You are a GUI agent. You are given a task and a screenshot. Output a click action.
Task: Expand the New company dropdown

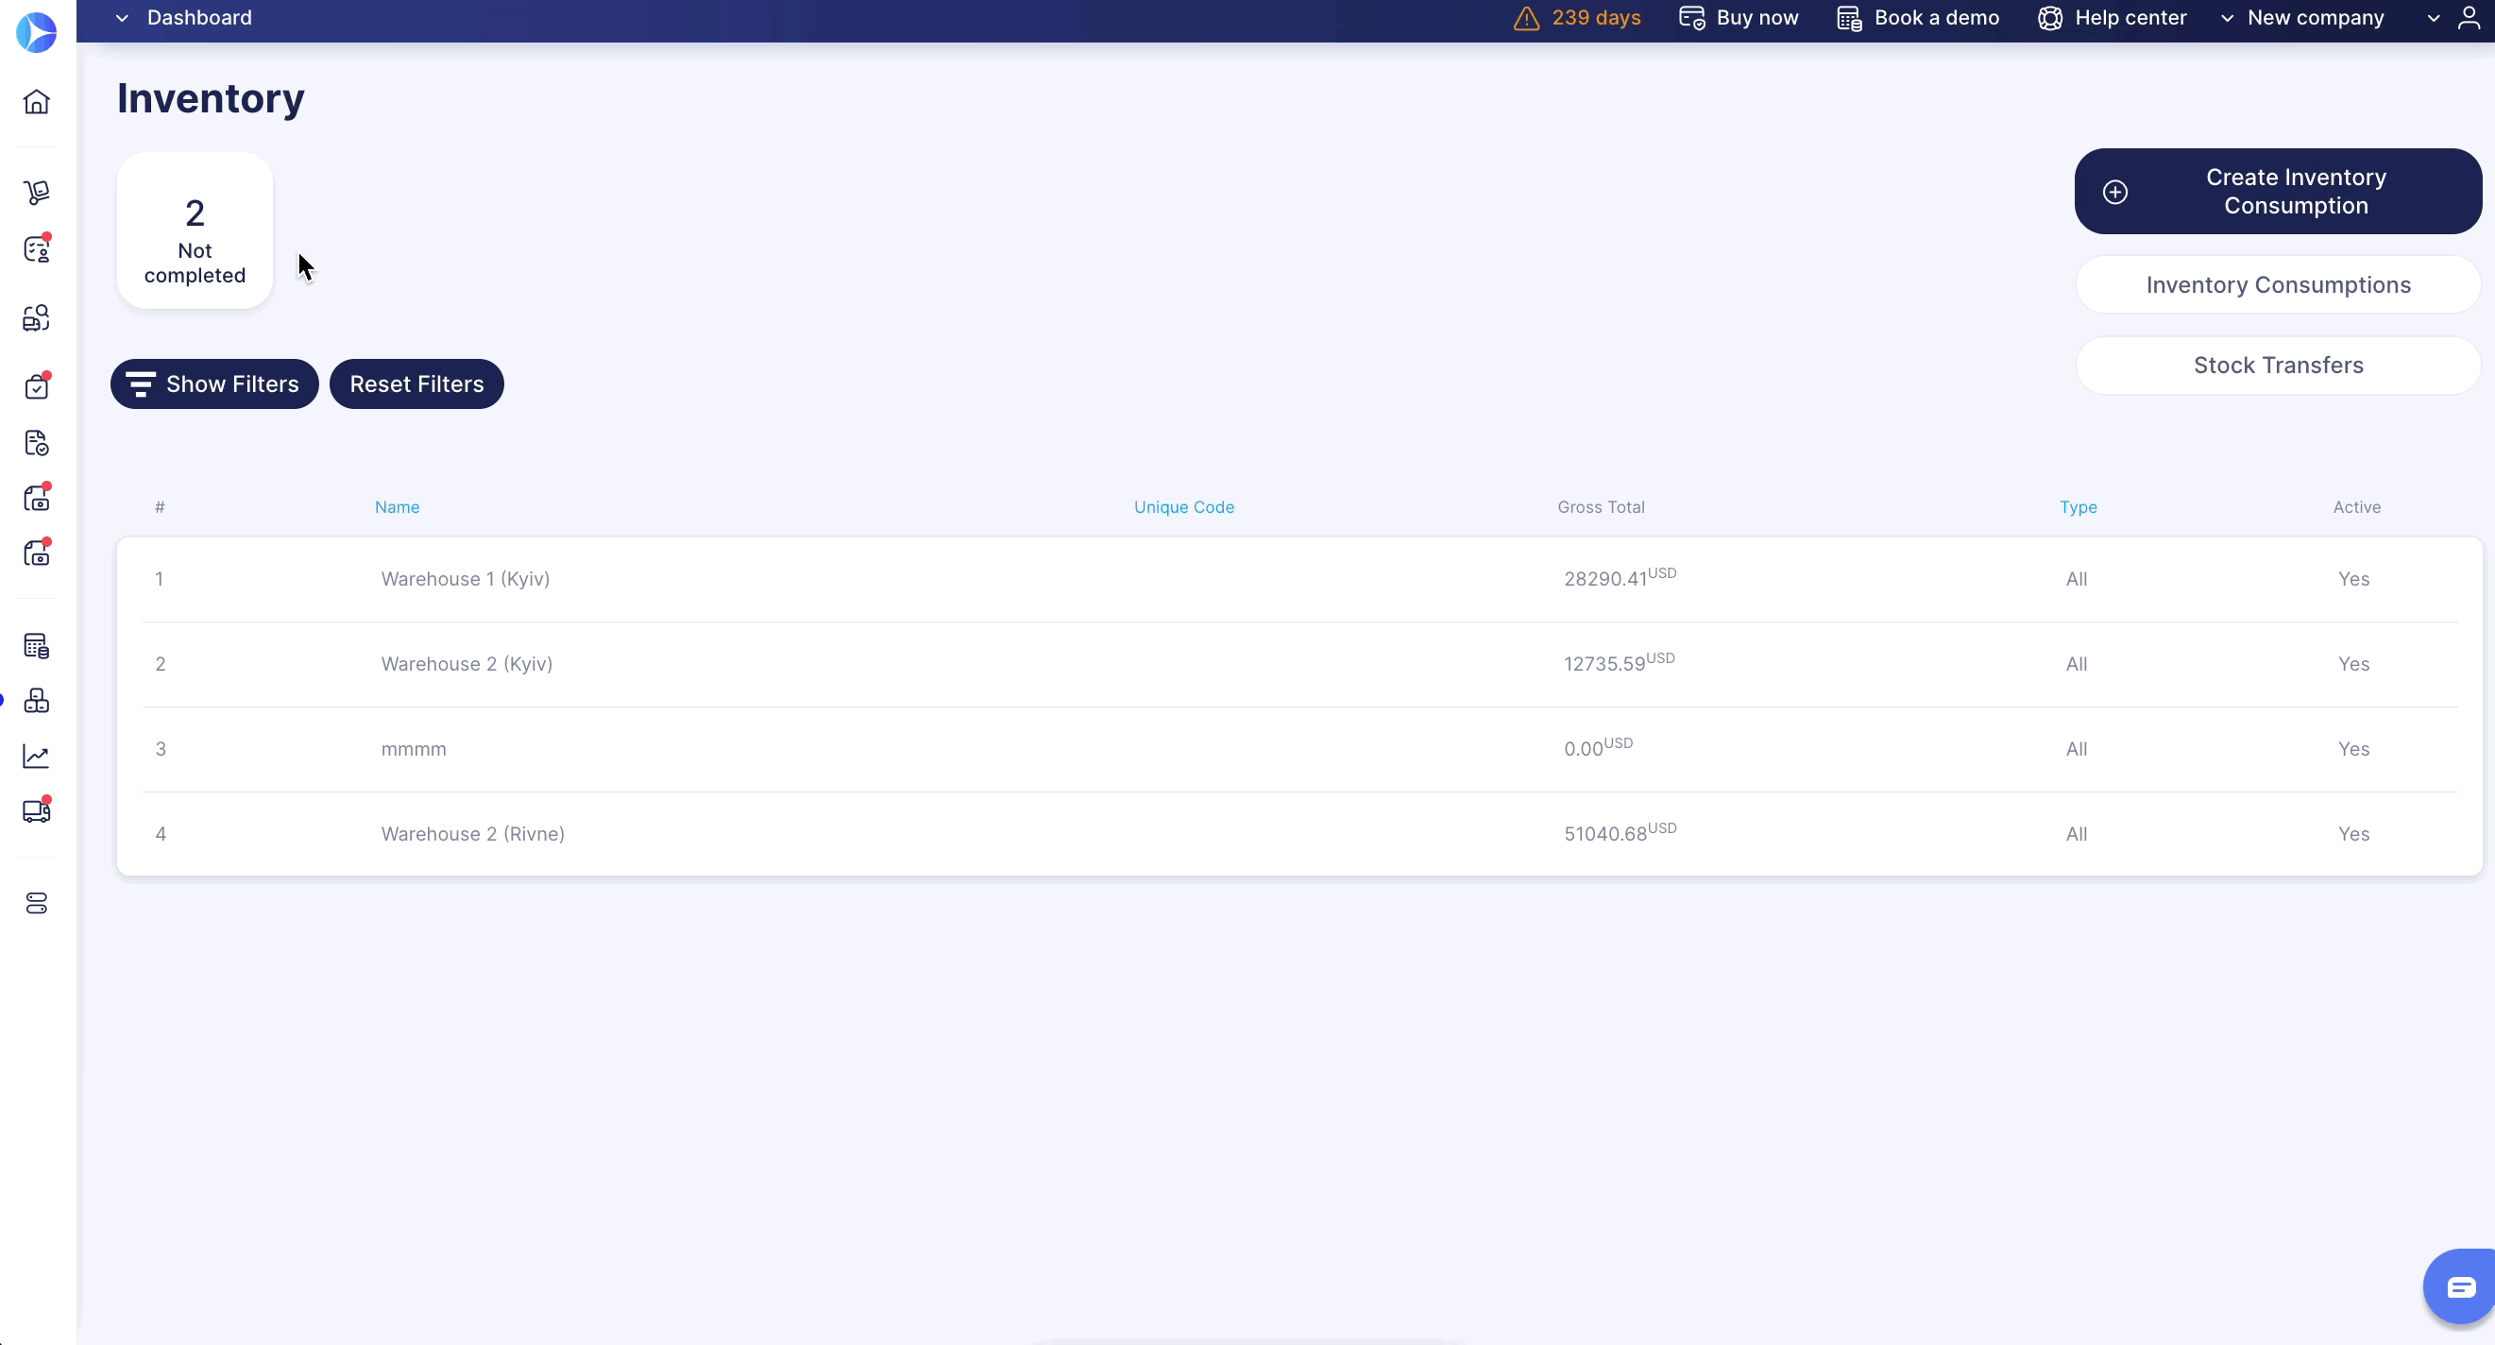pos(2304,17)
